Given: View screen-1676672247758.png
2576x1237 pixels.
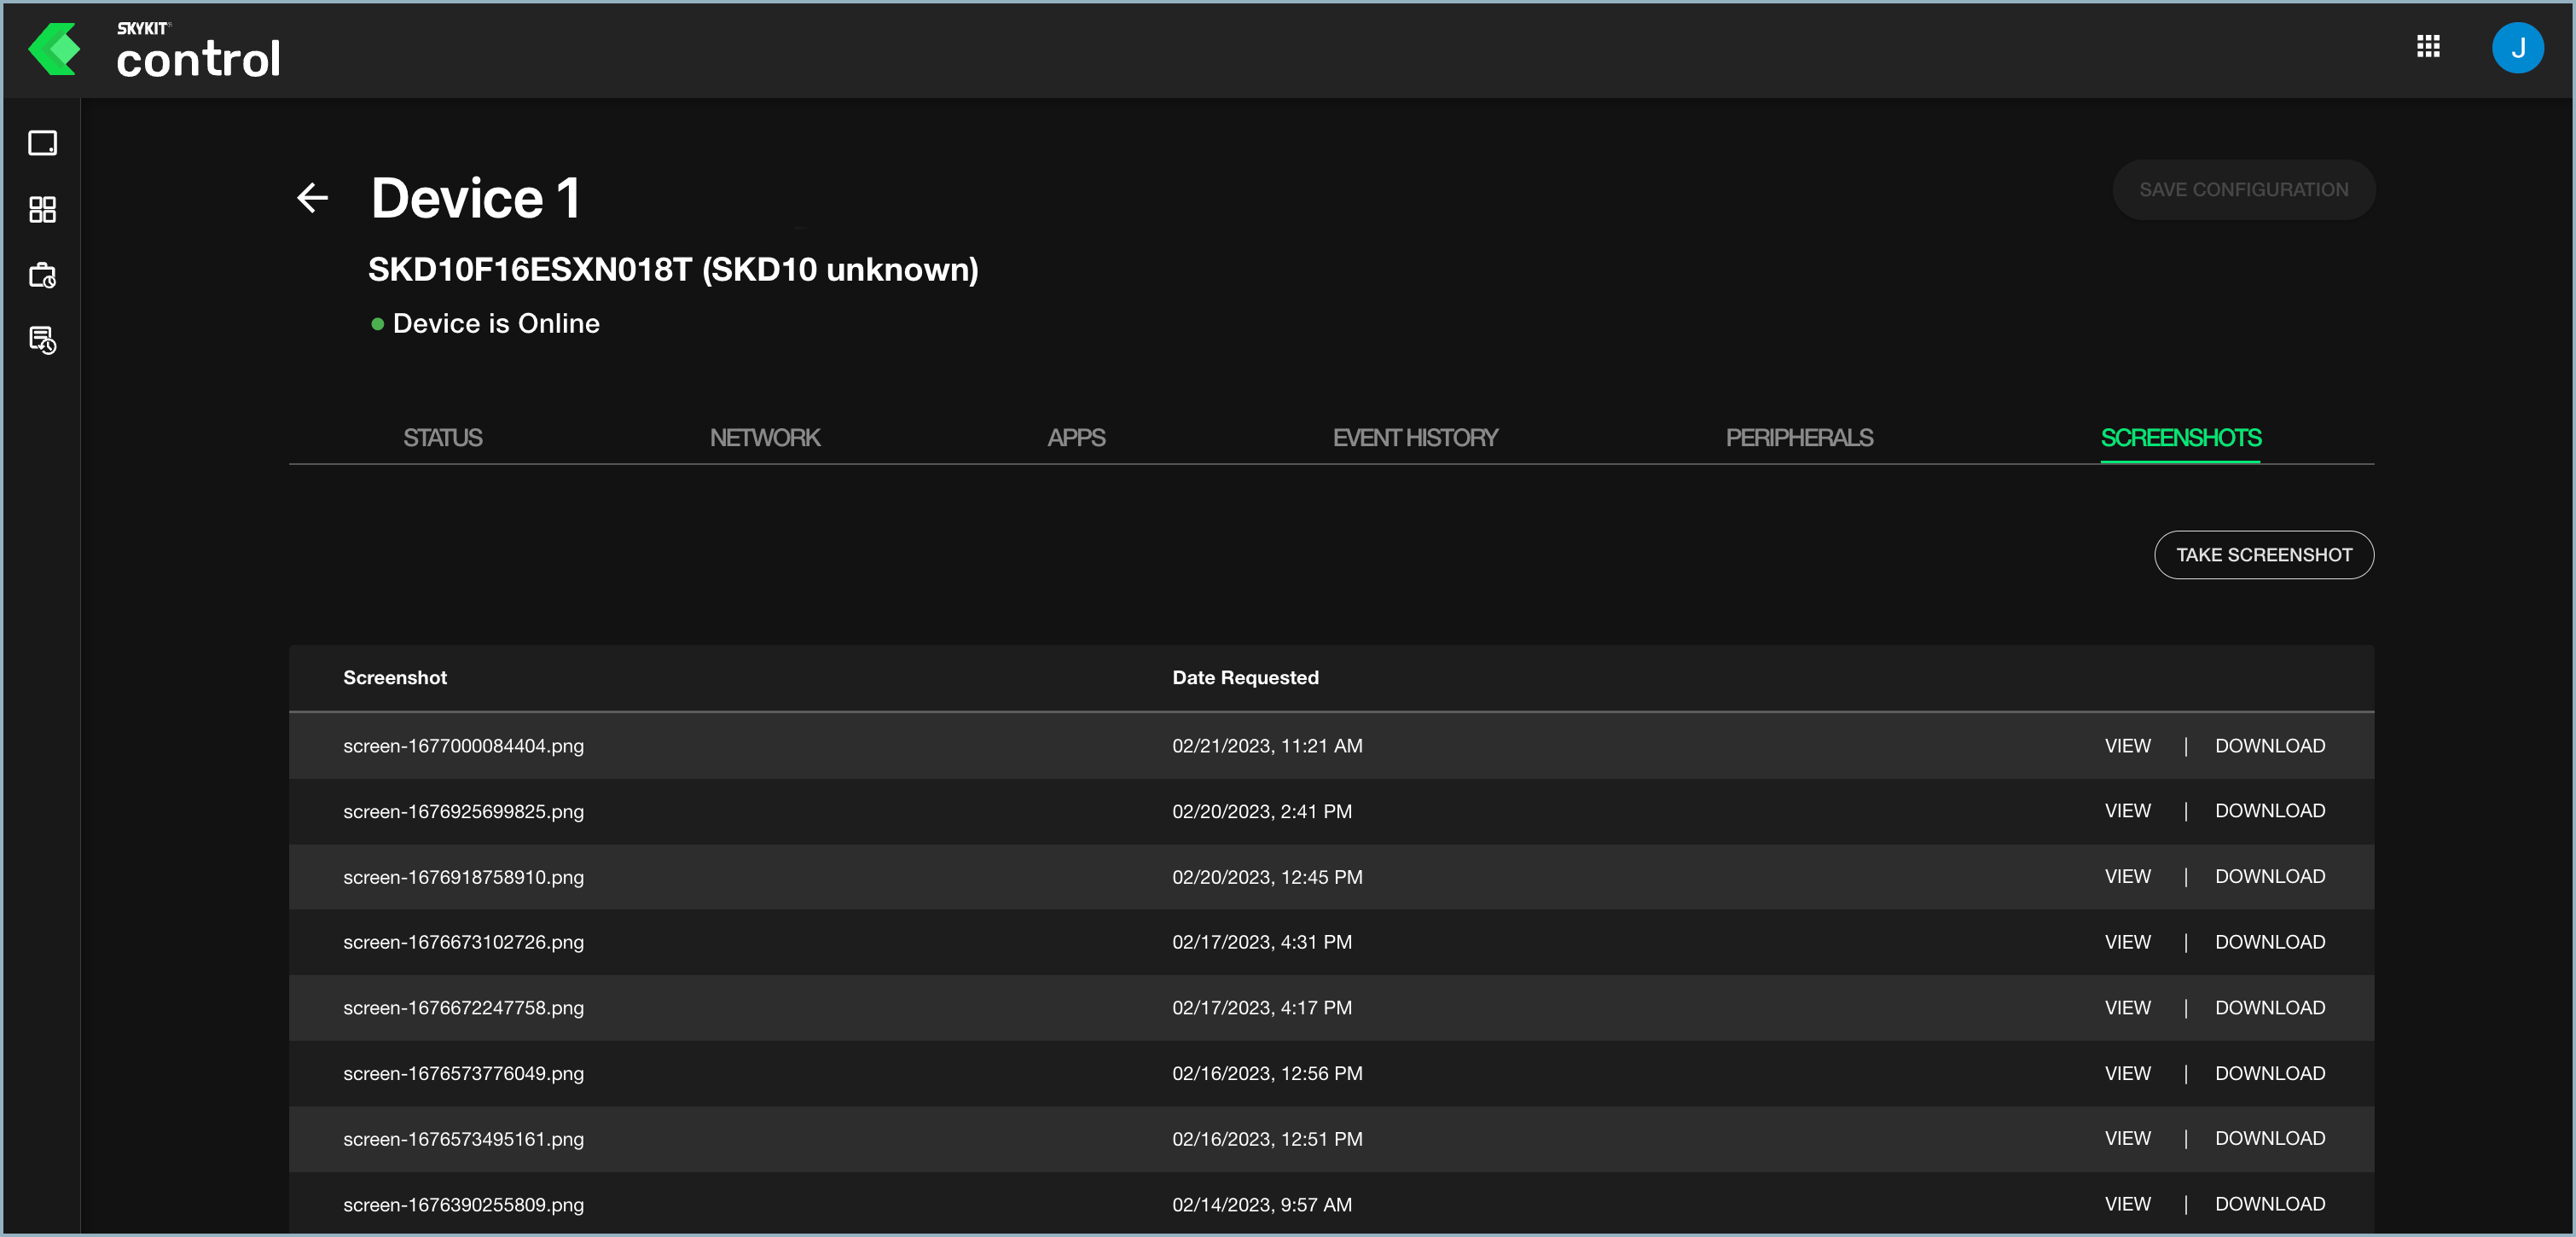Looking at the screenshot, I should tap(2127, 1007).
